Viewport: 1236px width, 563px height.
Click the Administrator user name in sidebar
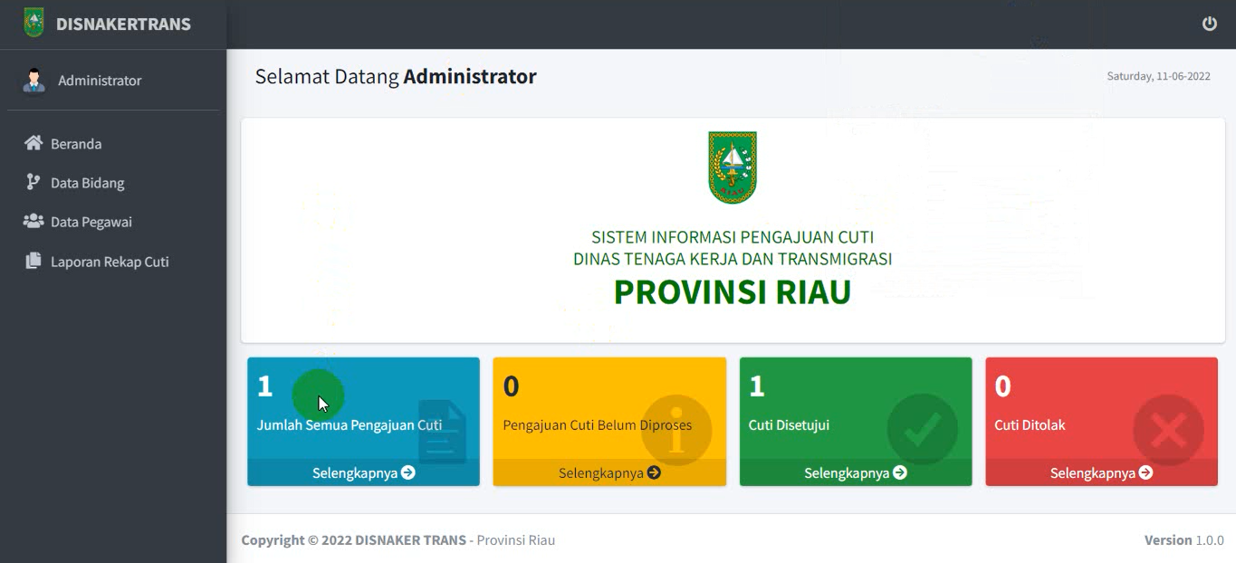point(100,81)
